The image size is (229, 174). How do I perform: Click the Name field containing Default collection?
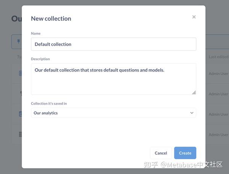113,44
